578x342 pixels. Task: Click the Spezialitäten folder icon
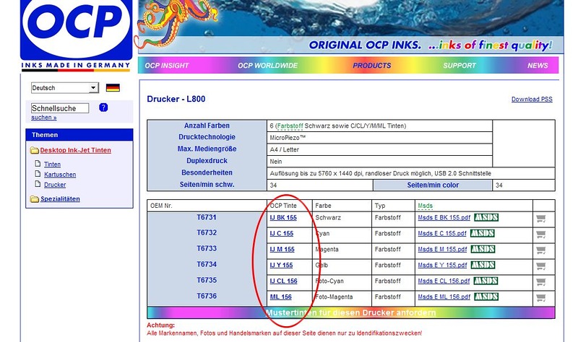pos(34,199)
